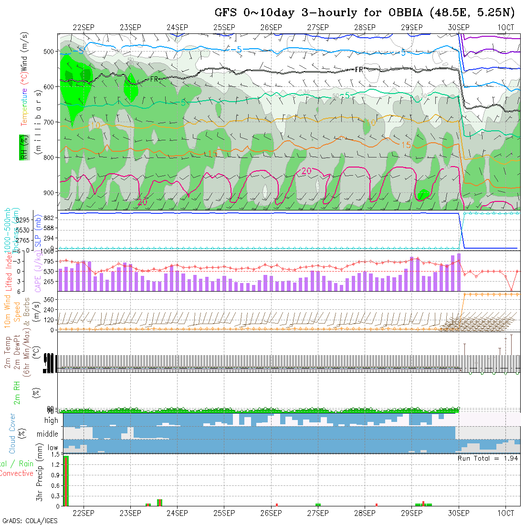Click the GrADS: COLA/IGES credit text
525x525 pixels.
point(30,521)
